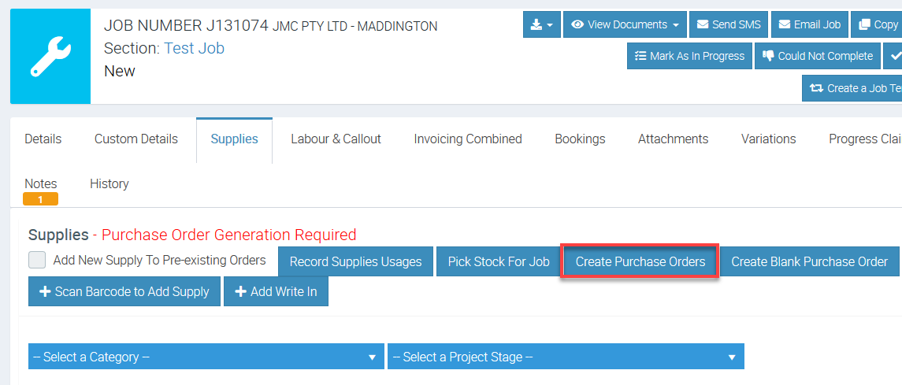
Task: Click the Email Job envelope button
Action: 810,24
